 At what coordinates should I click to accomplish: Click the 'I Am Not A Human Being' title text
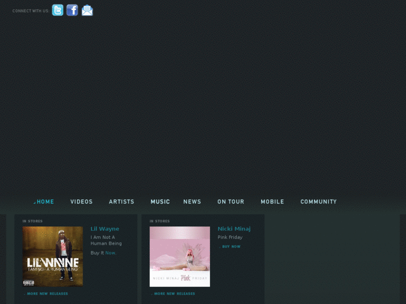[x=106, y=240]
